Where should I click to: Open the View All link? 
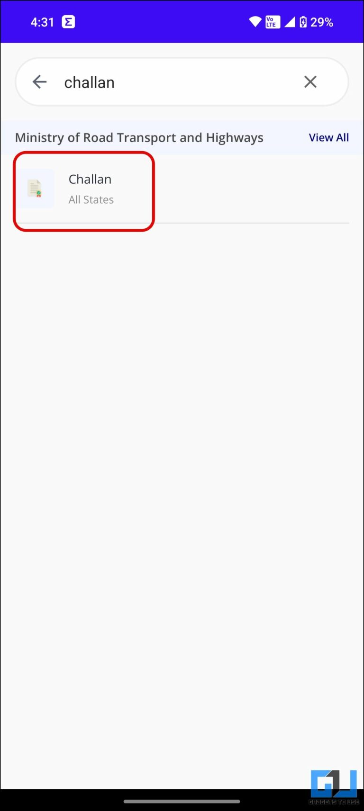tap(329, 137)
